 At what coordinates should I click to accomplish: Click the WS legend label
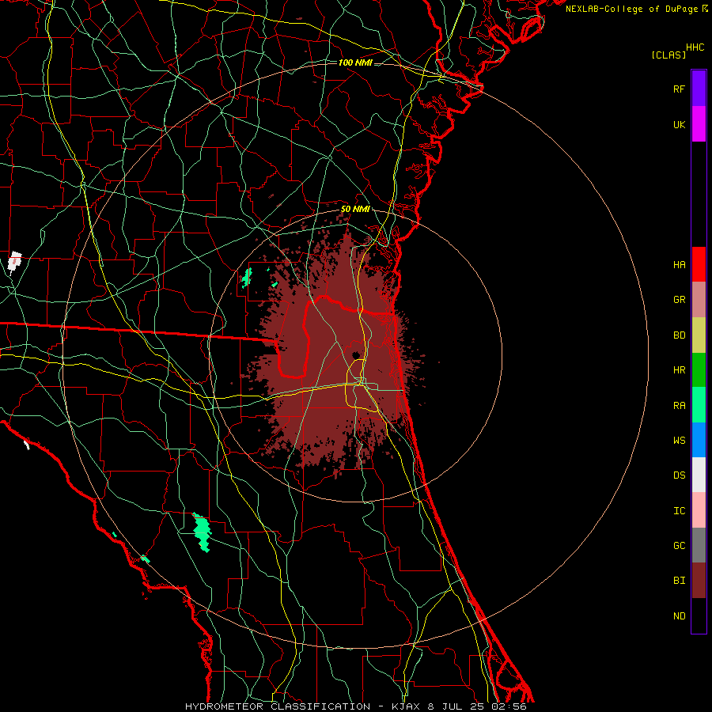[679, 440]
